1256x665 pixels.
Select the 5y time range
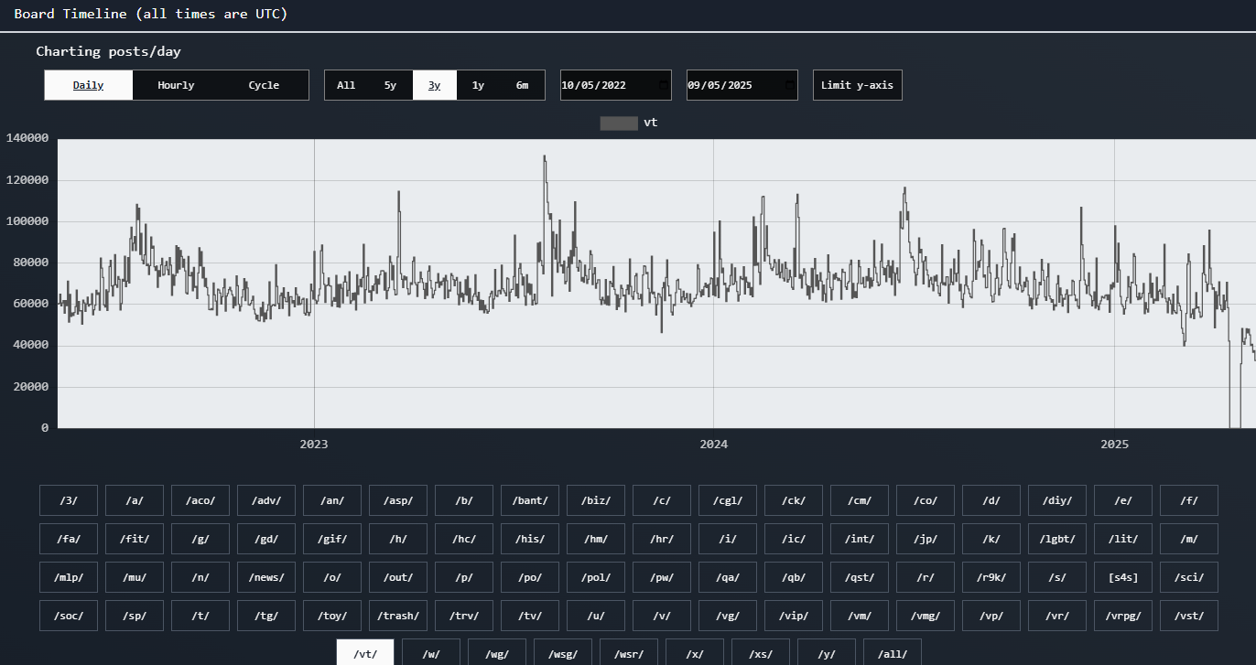391,85
